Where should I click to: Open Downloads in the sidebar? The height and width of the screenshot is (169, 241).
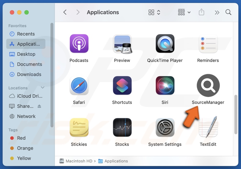coord(26,74)
